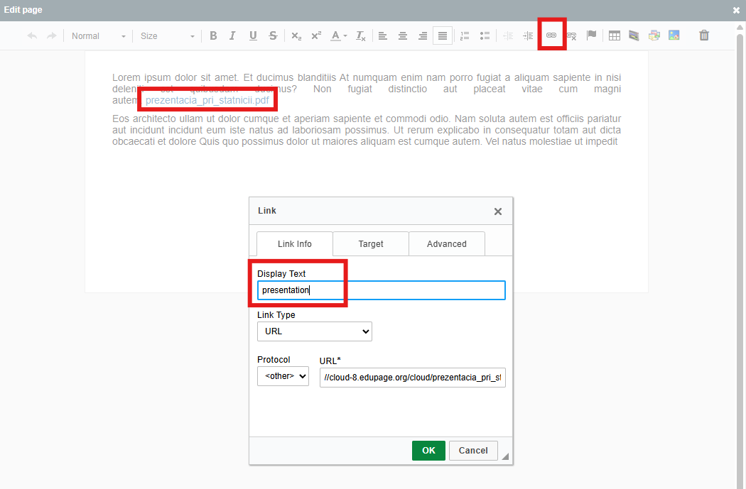The width and height of the screenshot is (746, 489).
Task: Insert an anchor with flag icon
Action: coord(591,36)
